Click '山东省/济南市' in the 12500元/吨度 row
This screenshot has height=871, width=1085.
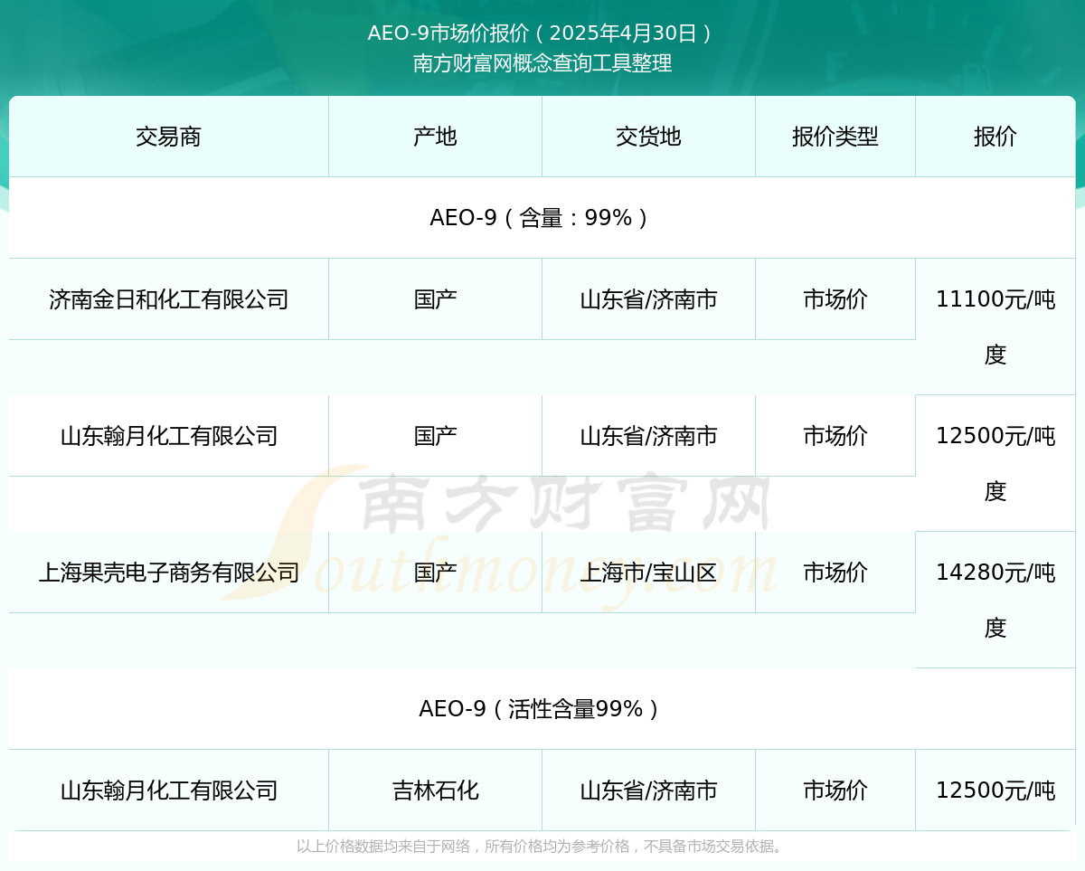[648, 436]
